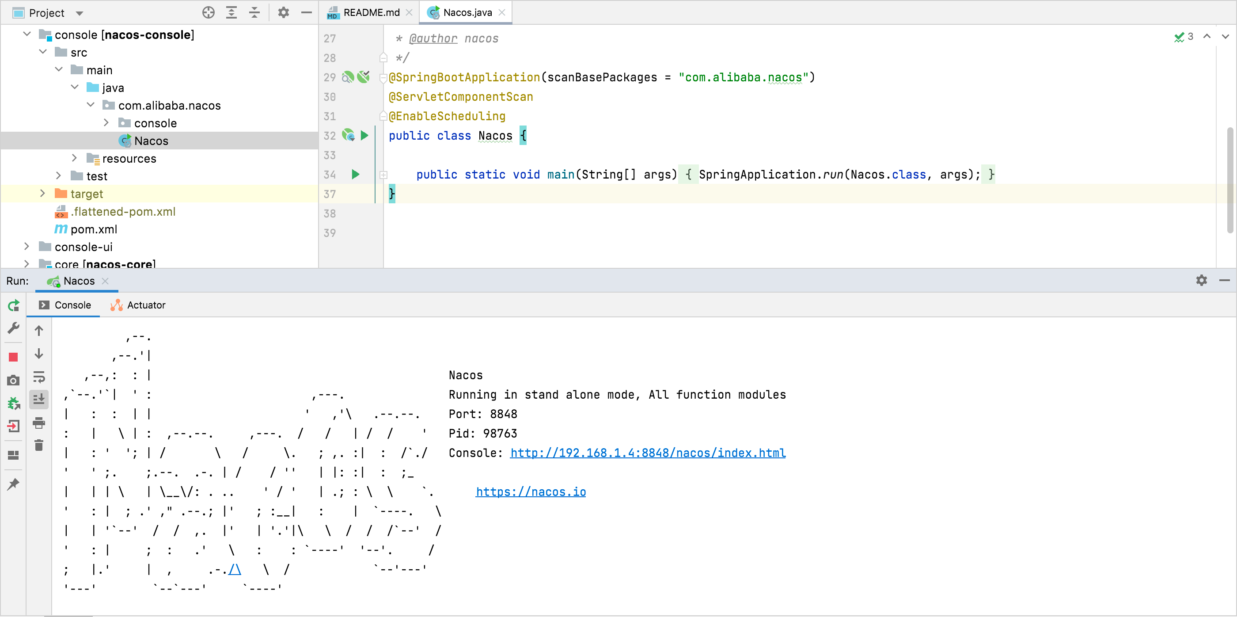Click run gutter icon beside main method
This screenshot has height=617, width=1237.
click(355, 175)
